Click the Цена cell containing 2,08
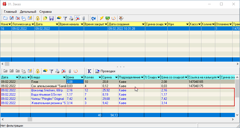240x128 pixels. [x=75, y=82]
